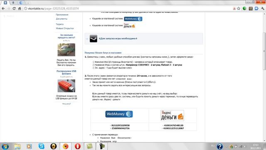Launch the media player taskbar icon
This screenshot has width=266, height=150.
tap(29, 146)
